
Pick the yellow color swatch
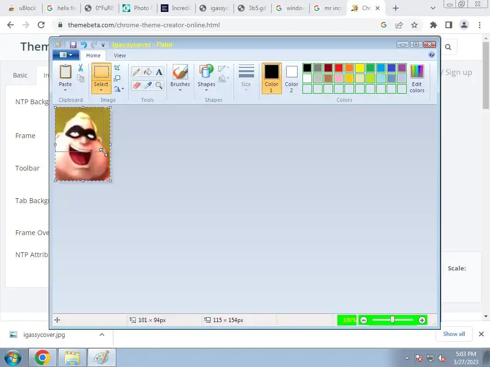360,68
